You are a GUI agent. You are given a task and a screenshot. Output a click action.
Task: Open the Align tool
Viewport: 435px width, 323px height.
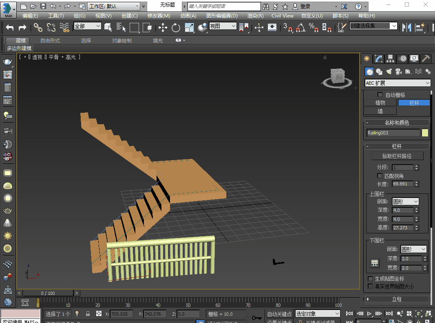click(420, 27)
